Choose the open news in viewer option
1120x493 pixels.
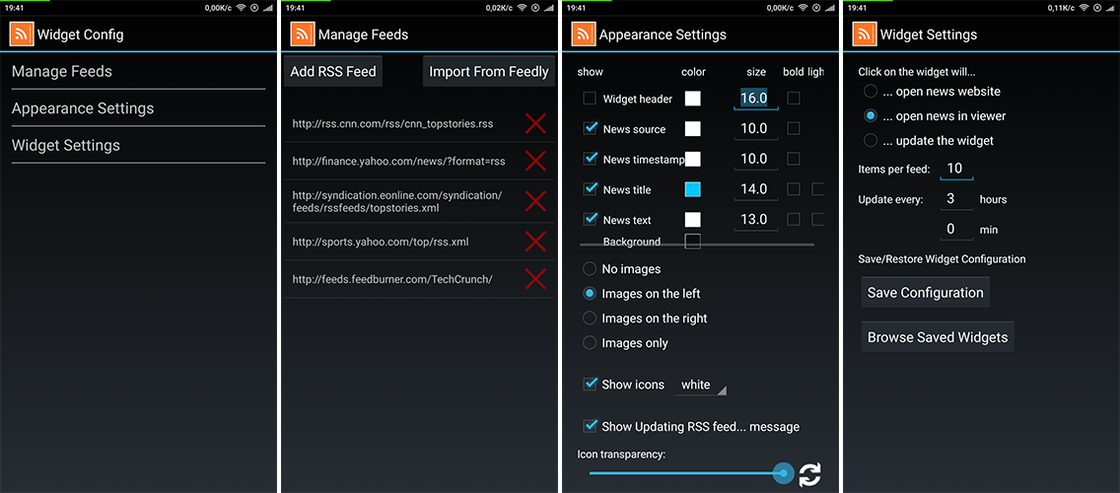pyautogui.click(x=871, y=115)
